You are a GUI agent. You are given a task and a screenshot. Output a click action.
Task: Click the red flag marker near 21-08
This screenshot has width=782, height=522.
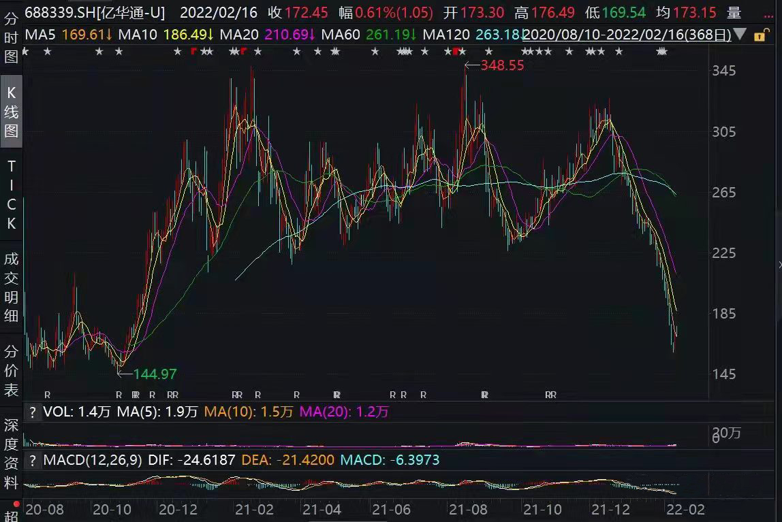[x=456, y=51]
